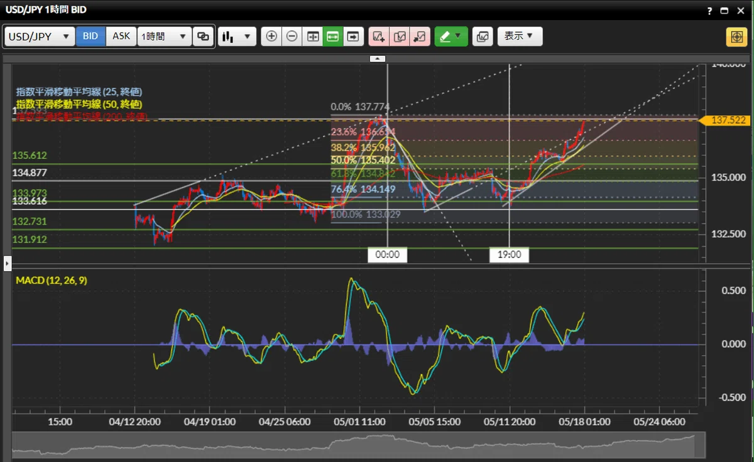754x462 pixels.
Task: Select the 00:00 vertical line time marker
Action: pyautogui.click(x=388, y=255)
